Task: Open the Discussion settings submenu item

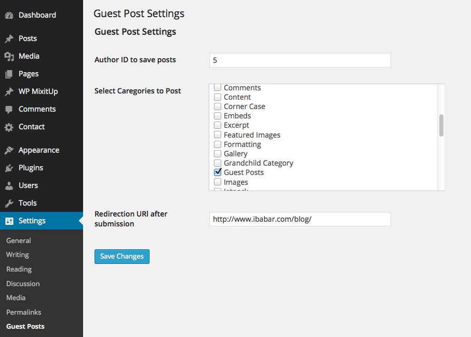Action: click(x=23, y=284)
